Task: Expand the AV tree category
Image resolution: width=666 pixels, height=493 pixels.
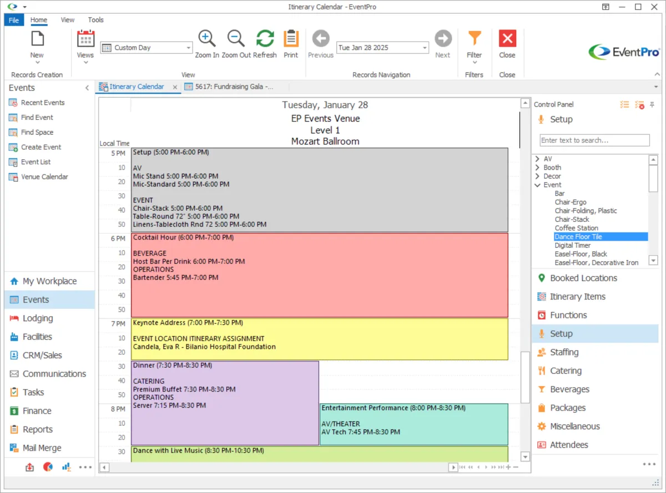Action: [537, 159]
